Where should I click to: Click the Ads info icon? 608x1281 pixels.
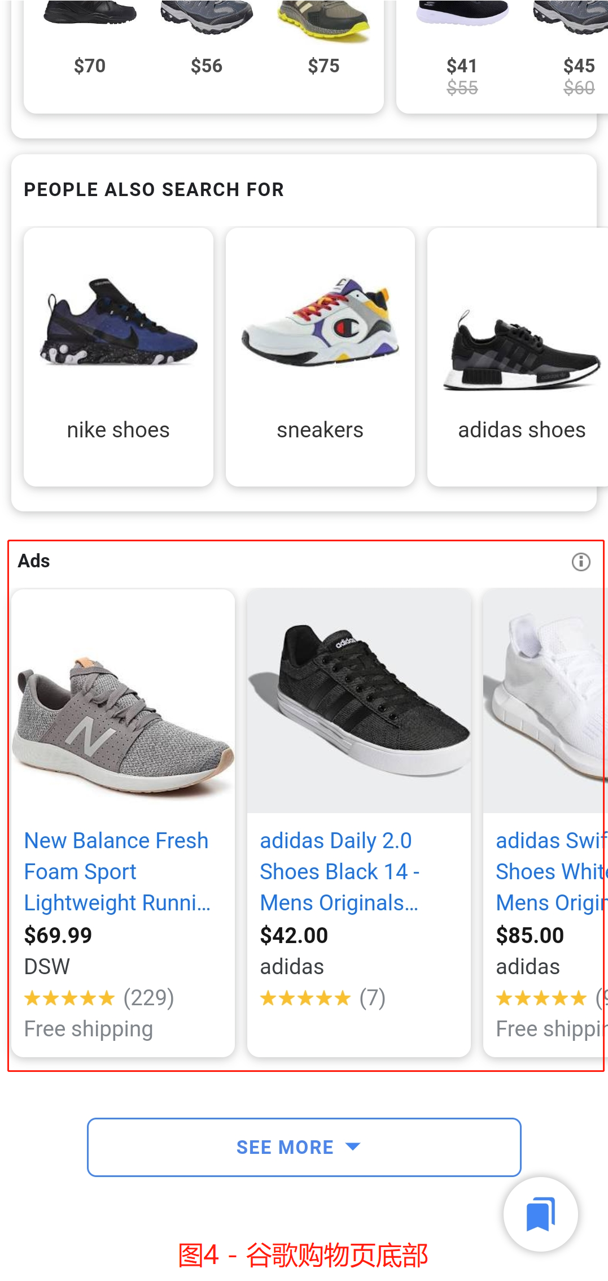(580, 562)
